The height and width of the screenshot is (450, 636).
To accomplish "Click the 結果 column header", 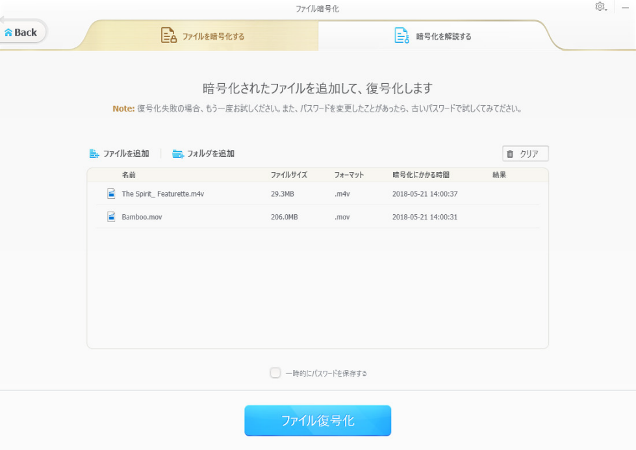I will point(499,175).
